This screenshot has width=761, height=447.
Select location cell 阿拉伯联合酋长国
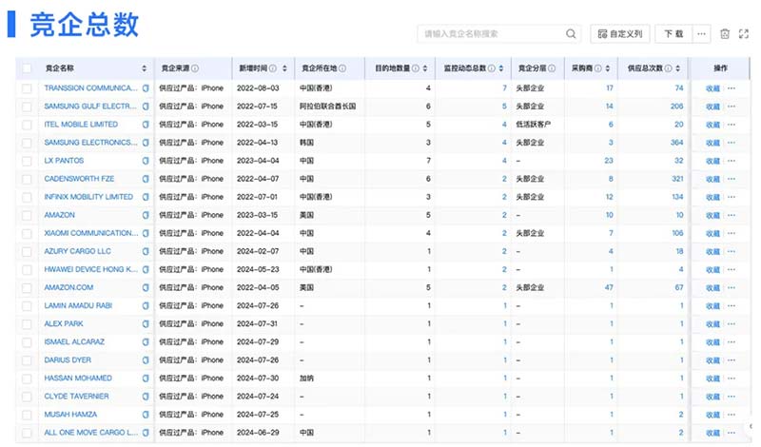[327, 107]
